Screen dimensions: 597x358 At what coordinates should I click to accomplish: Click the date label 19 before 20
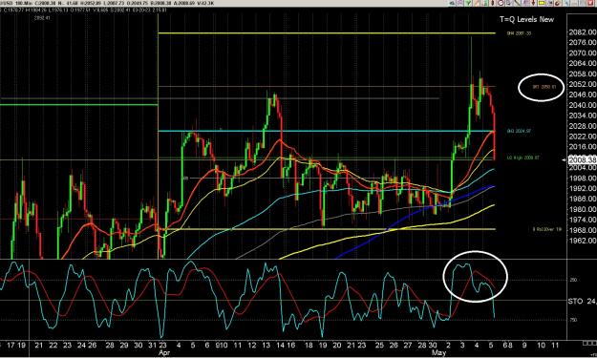323,345
